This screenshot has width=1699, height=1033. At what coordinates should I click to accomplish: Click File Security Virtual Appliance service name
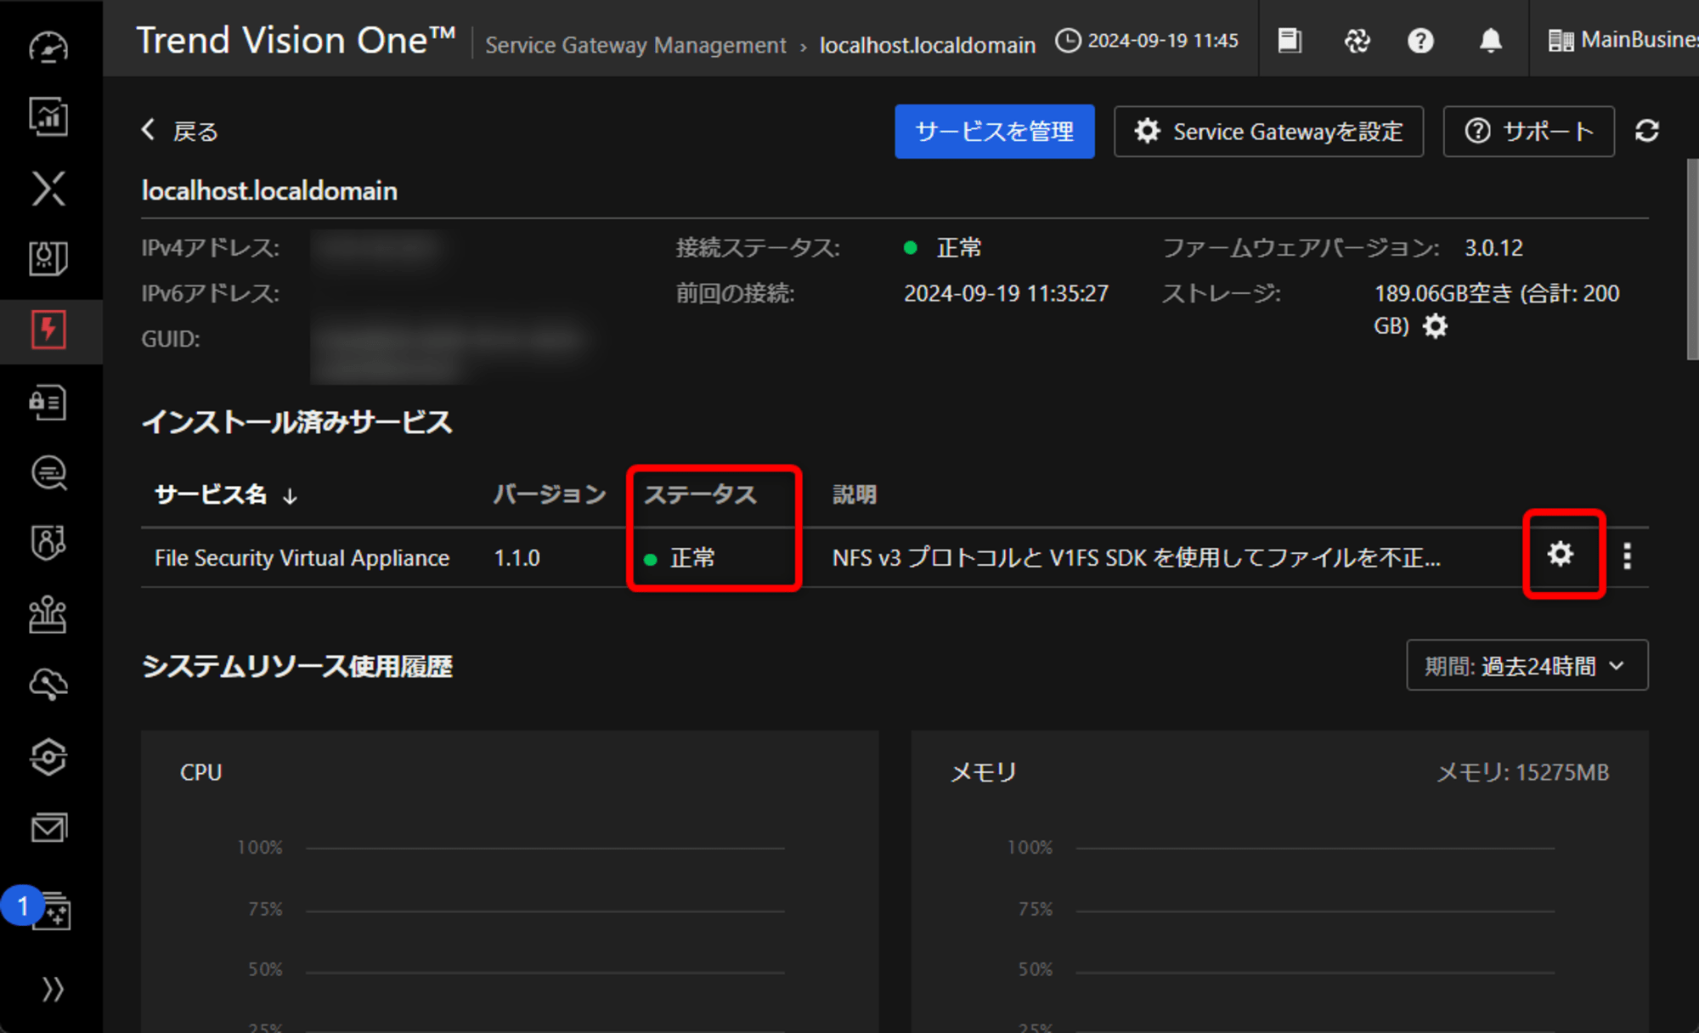pos(302,558)
